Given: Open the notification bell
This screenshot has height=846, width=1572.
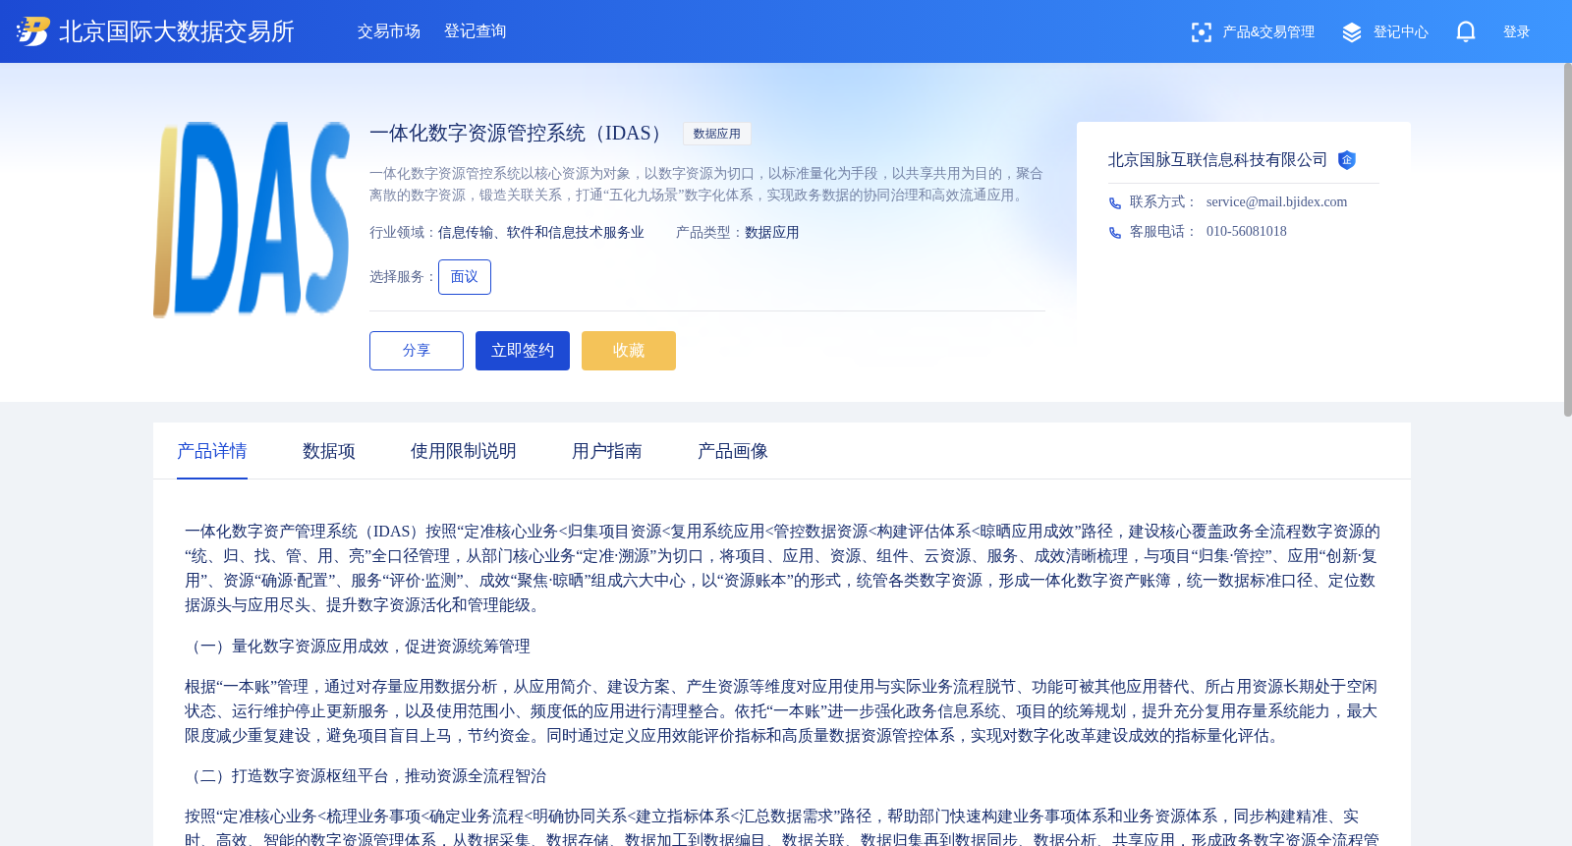Looking at the screenshot, I should click(1466, 31).
